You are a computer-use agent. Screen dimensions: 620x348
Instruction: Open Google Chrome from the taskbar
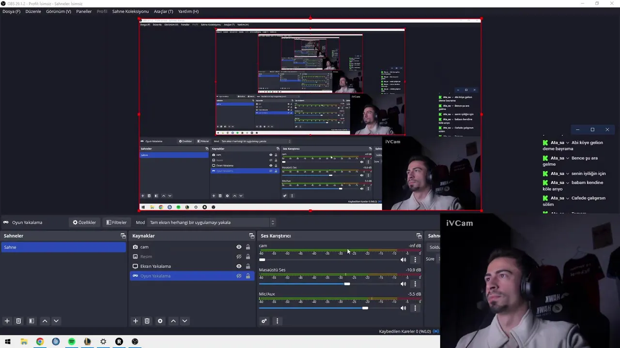(x=40, y=342)
